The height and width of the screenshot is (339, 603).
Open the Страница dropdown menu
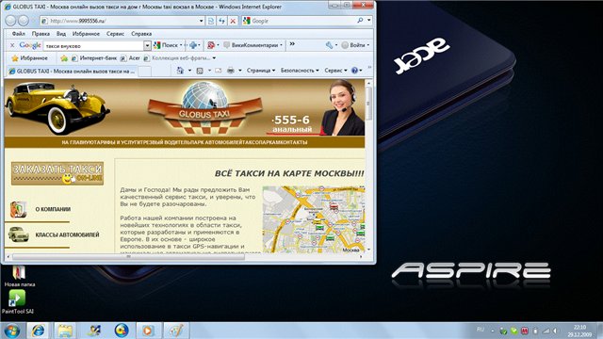pyautogui.click(x=261, y=71)
